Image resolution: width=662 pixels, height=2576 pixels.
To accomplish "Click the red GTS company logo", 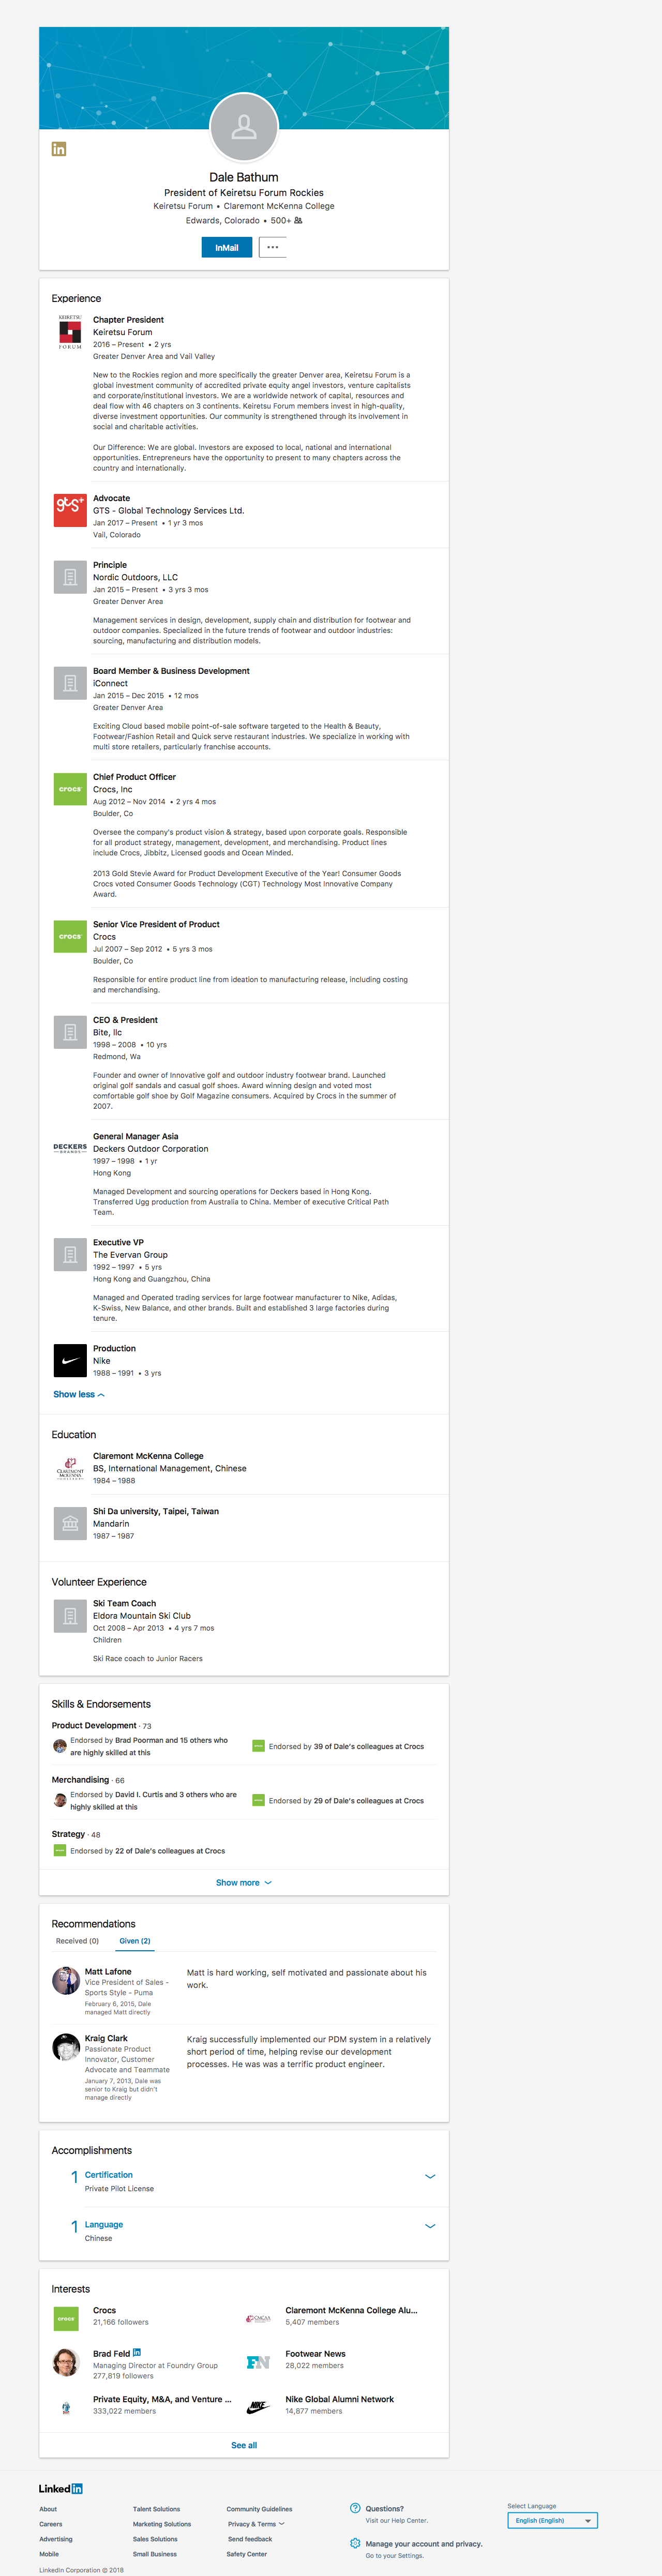I will pos(70,510).
